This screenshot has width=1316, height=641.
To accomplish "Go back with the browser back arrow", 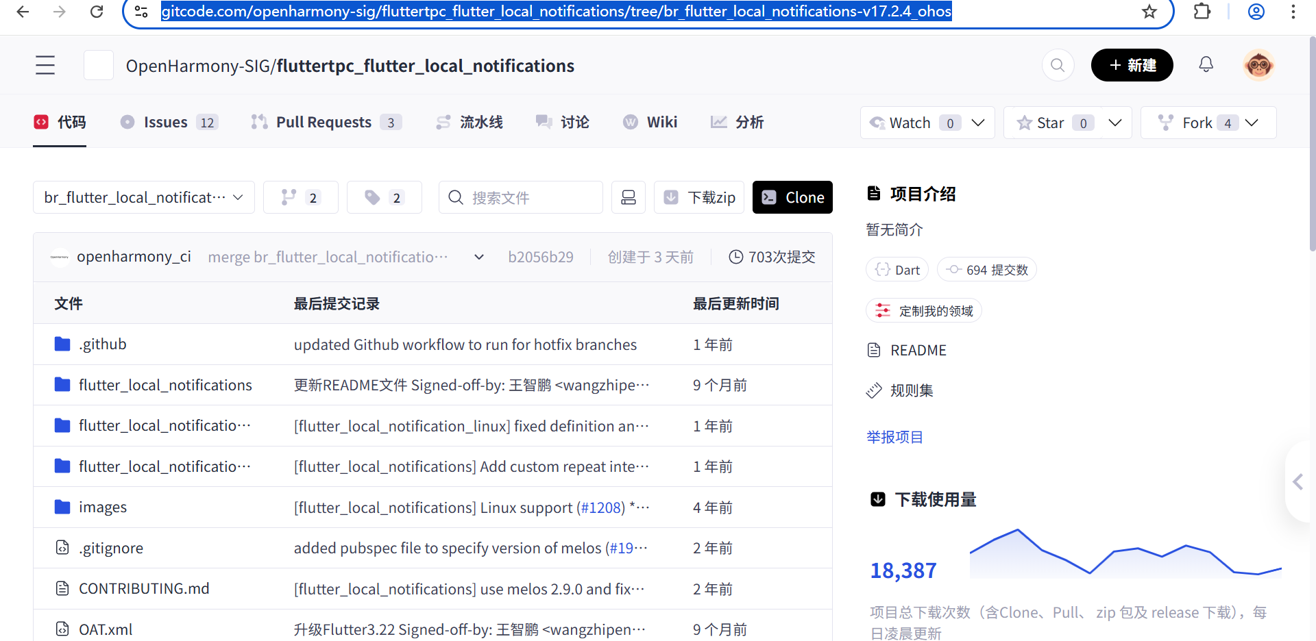I will [x=23, y=12].
